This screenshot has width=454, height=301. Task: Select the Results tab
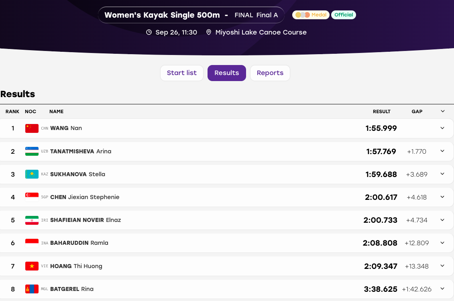[227, 73]
